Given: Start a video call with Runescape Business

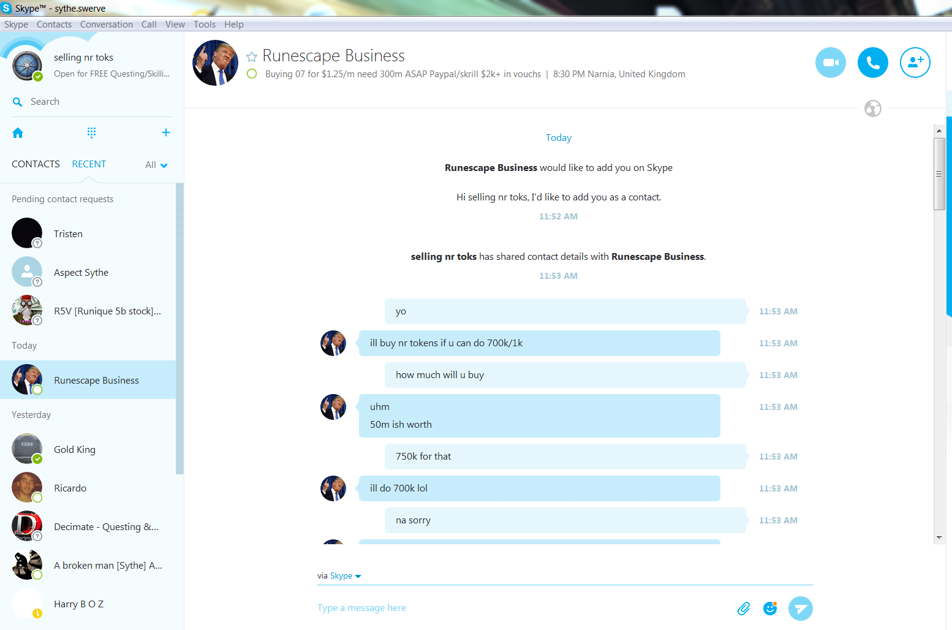Looking at the screenshot, I should coord(831,63).
